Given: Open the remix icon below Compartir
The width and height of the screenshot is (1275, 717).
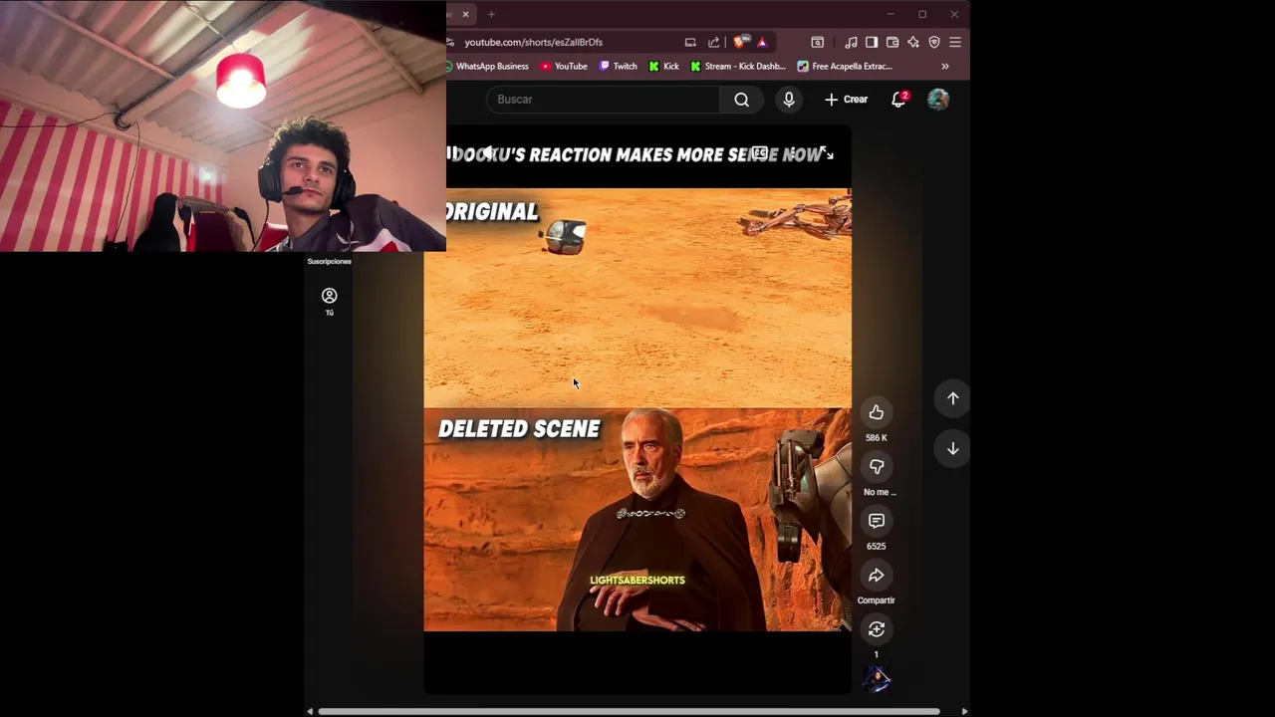Looking at the screenshot, I should click(x=877, y=629).
